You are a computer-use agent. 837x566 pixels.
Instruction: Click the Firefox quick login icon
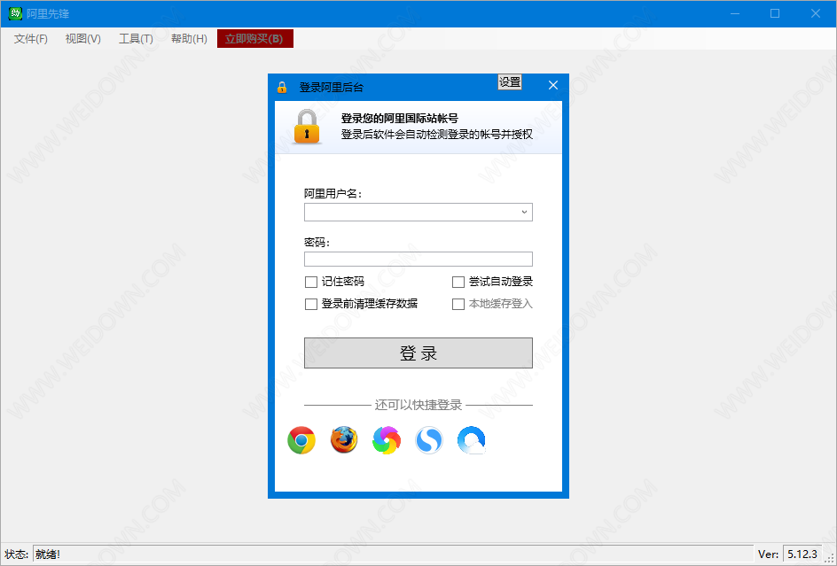pos(344,440)
